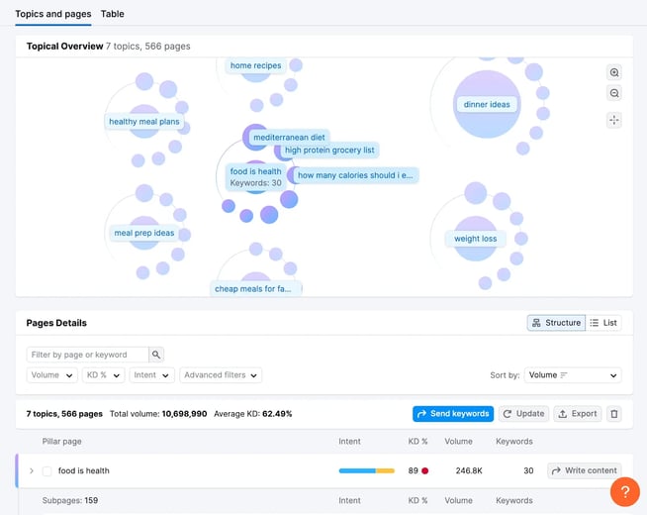Click the zoom in magnifier icon
This screenshot has height=515, width=647.
(x=614, y=72)
